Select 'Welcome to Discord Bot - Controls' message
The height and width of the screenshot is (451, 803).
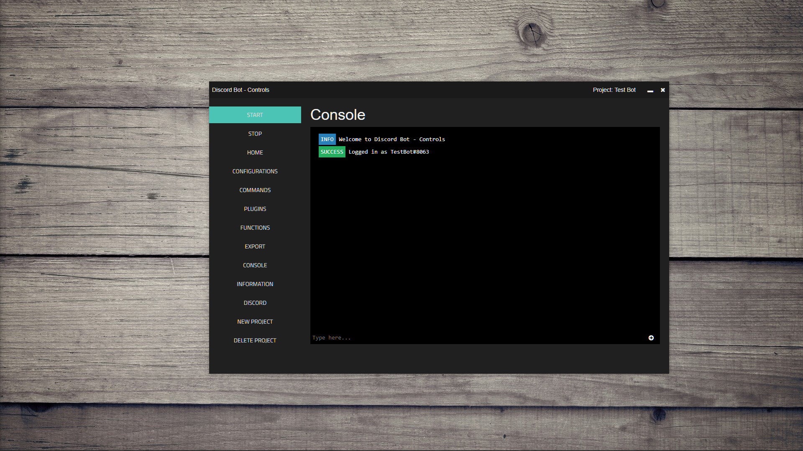coord(392,139)
